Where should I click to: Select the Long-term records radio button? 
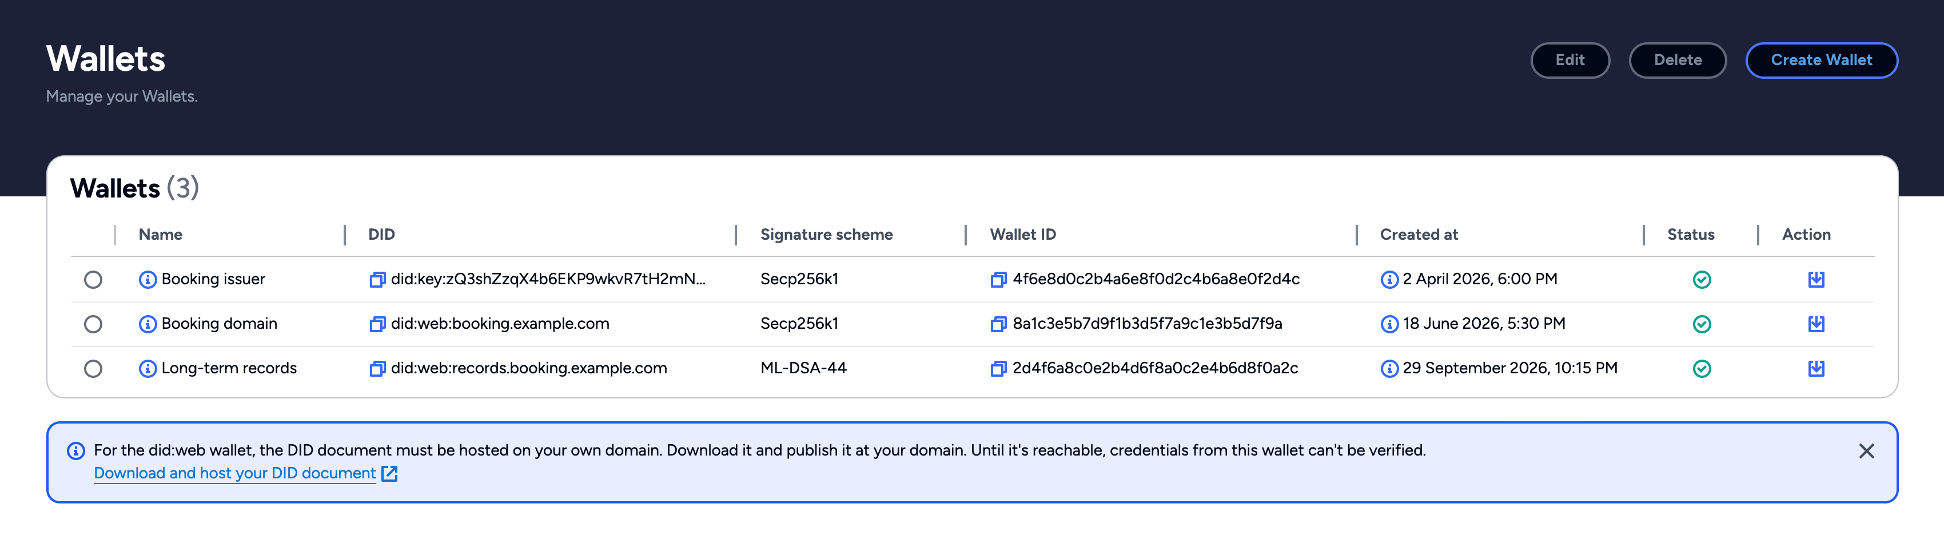pos(93,368)
